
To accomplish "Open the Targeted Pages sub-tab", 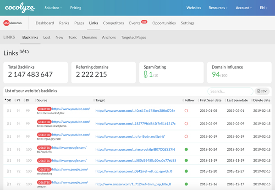I will (133, 37).
